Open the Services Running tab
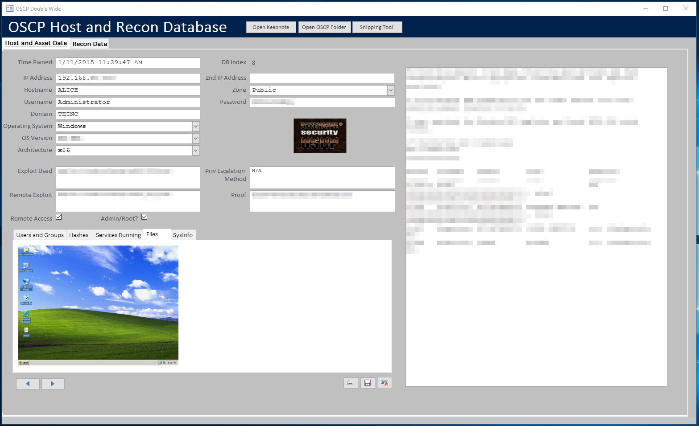Image resolution: width=699 pixels, height=426 pixels. pyautogui.click(x=118, y=235)
